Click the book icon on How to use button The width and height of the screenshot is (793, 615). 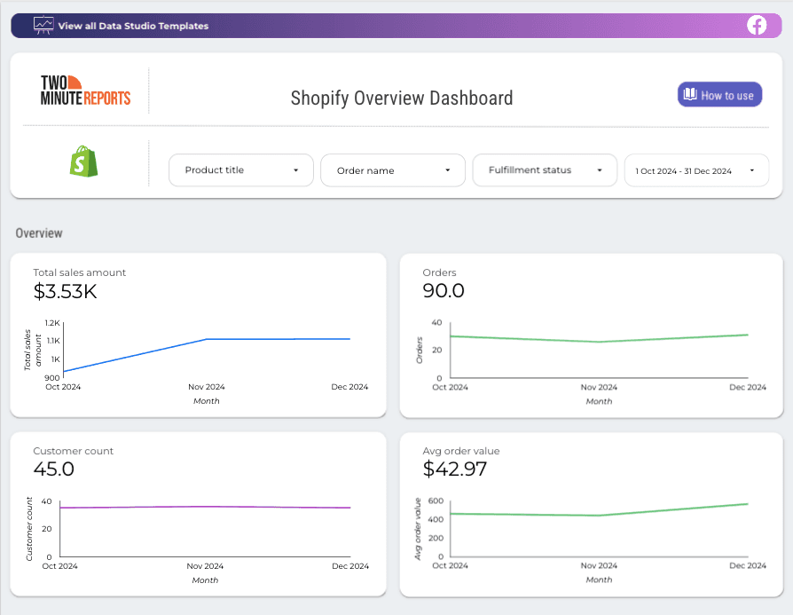coord(689,94)
